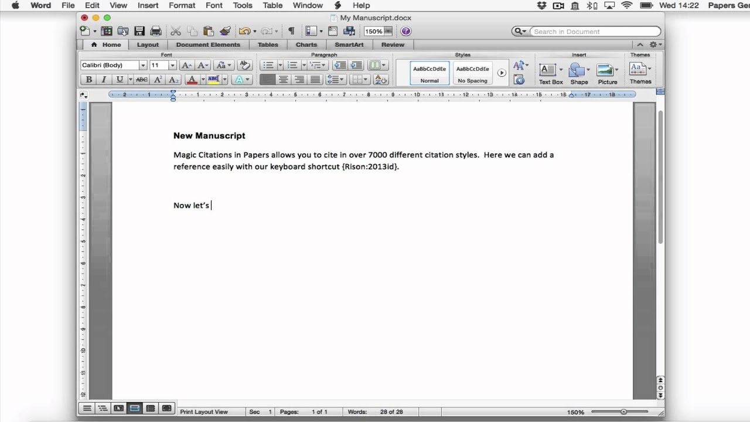Toggle Underline formatting

tap(120, 80)
